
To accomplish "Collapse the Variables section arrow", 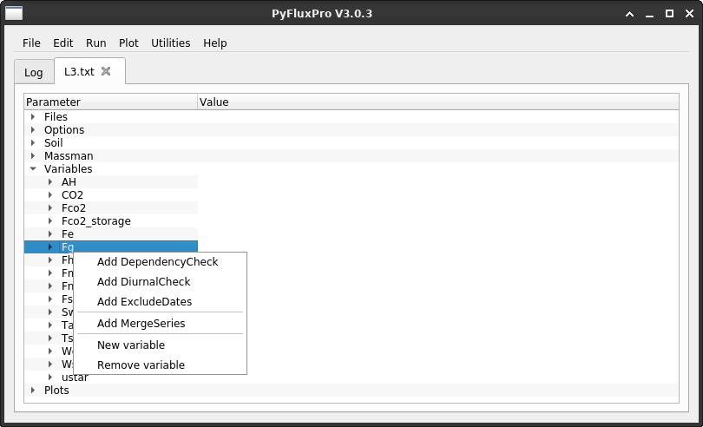I will pyautogui.click(x=33, y=168).
